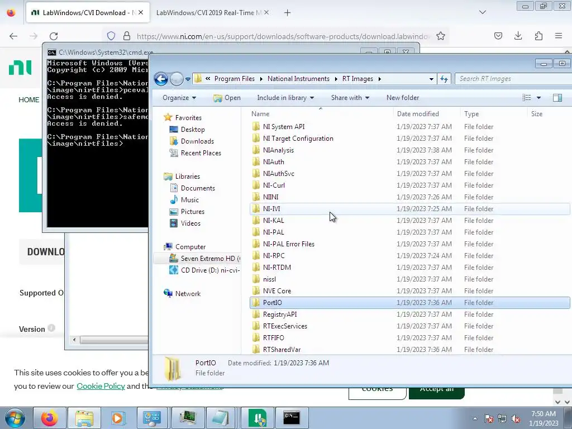Click the Search RT Images field
The width and height of the screenshot is (572, 429).
(x=513, y=79)
